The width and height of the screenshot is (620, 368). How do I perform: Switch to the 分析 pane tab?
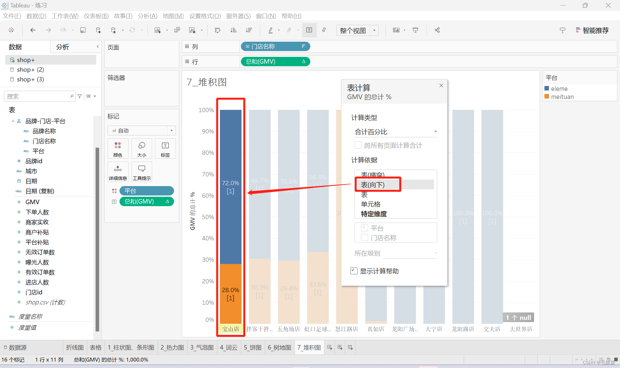(63, 47)
